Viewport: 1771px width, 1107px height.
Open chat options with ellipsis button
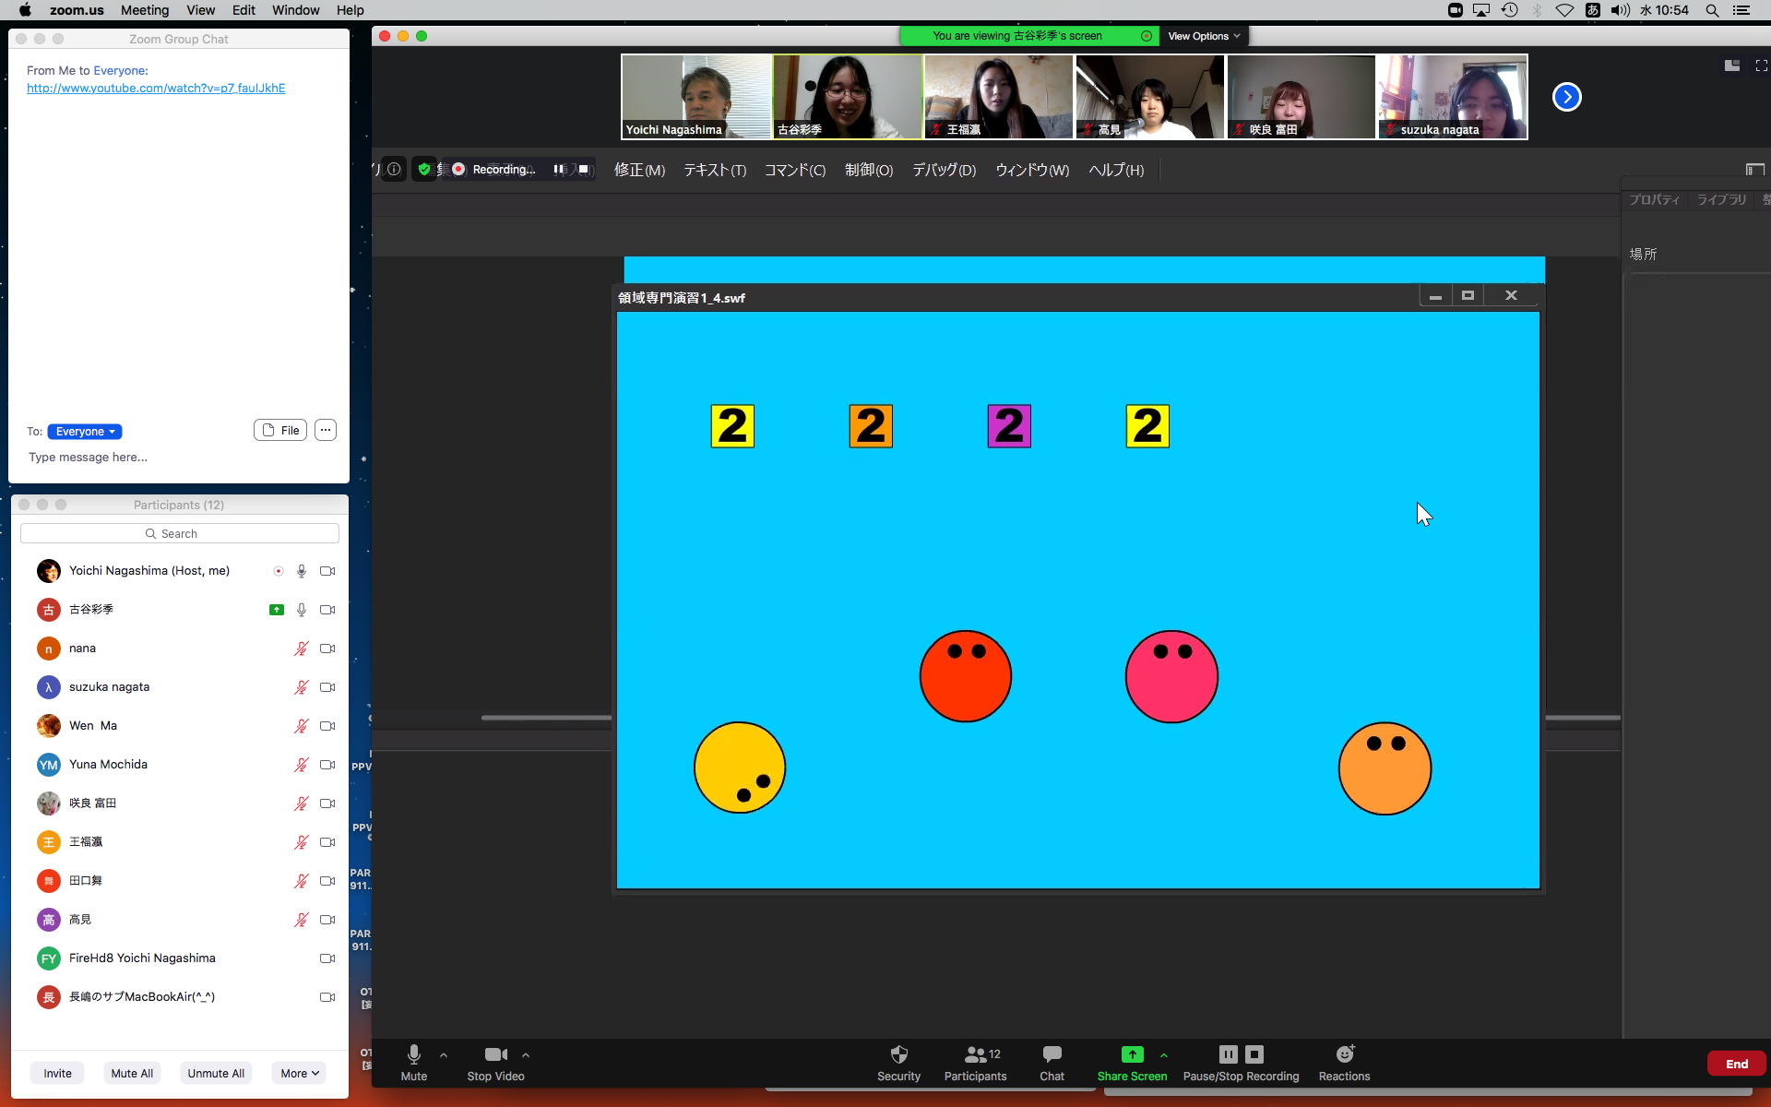point(326,430)
